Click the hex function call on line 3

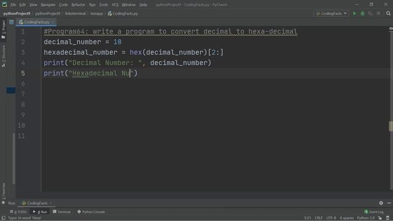[x=136, y=52]
